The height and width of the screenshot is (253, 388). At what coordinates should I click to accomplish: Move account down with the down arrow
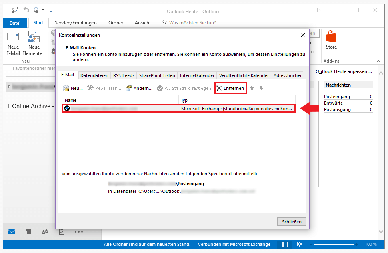pyautogui.click(x=261, y=88)
